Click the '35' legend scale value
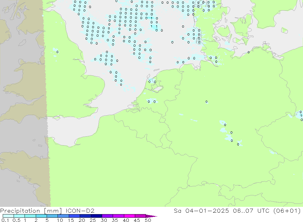The image size is (303, 222). click(115, 220)
